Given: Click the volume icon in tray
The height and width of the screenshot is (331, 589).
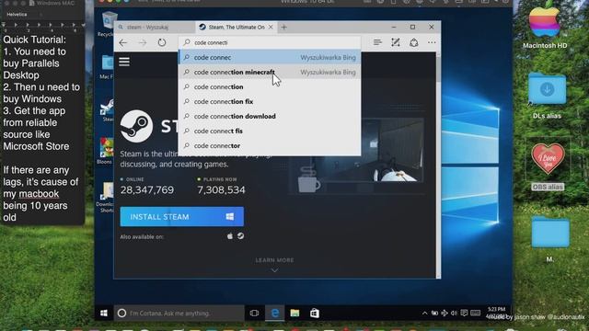Looking at the screenshot, I should [454, 313].
